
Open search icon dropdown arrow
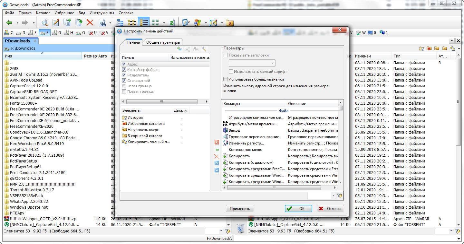110,23
